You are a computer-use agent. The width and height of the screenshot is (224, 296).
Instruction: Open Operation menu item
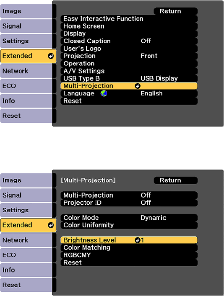coord(129,64)
